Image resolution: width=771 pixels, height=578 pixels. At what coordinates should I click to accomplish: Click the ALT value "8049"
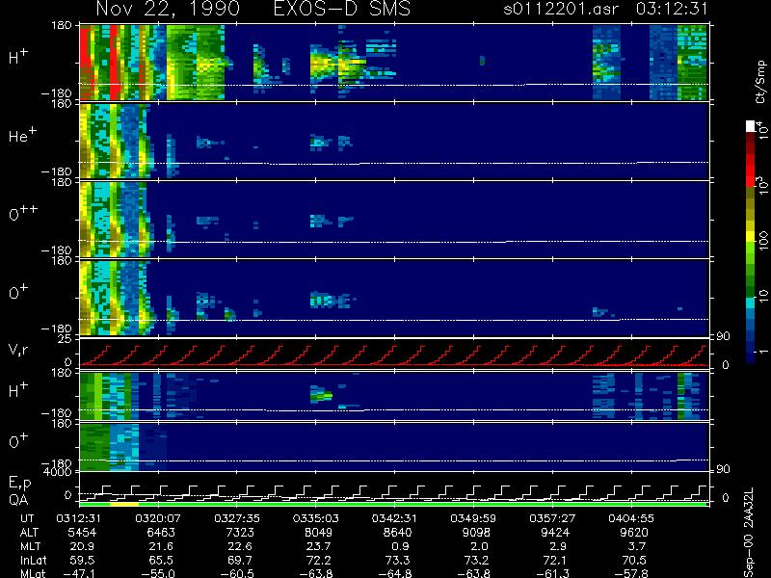pyautogui.click(x=319, y=533)
